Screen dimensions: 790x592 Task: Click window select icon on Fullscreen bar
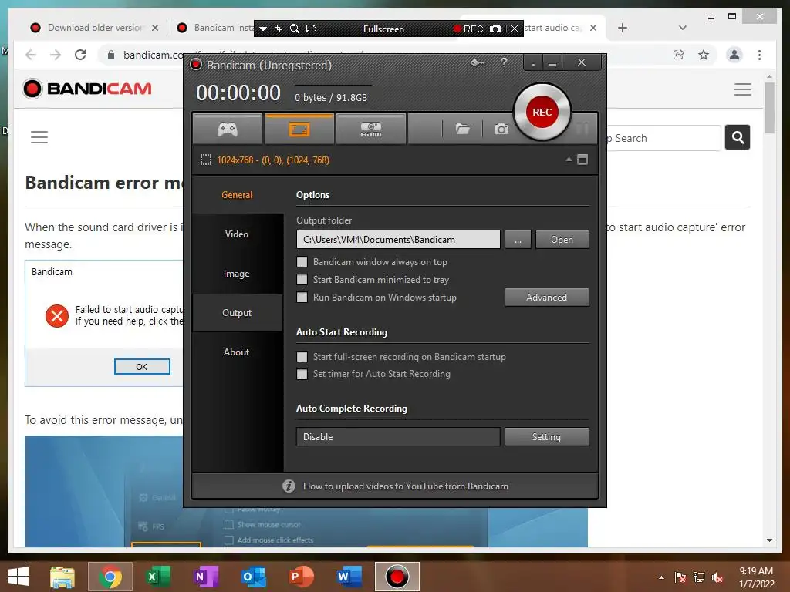pyautogui.click(x=278, y=29)
